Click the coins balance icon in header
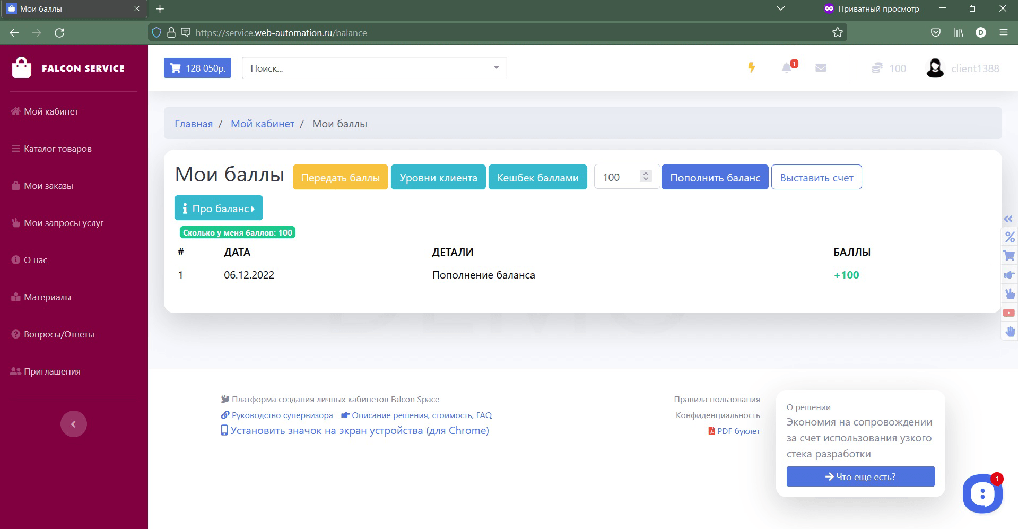 point(877,68)
